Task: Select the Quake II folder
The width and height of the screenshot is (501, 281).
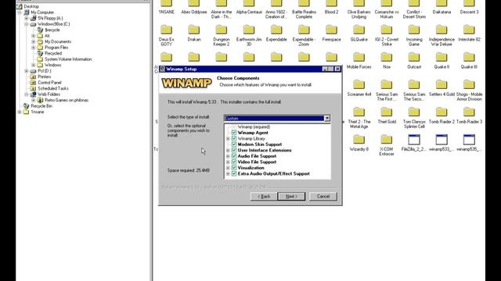Action: 442,61
